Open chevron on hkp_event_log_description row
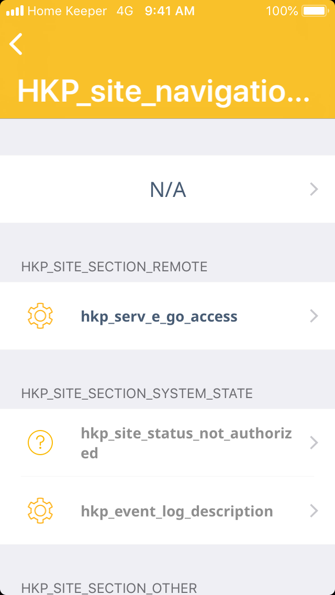The height and width of the screenshot is (595, 335). (x=314, y=511)
